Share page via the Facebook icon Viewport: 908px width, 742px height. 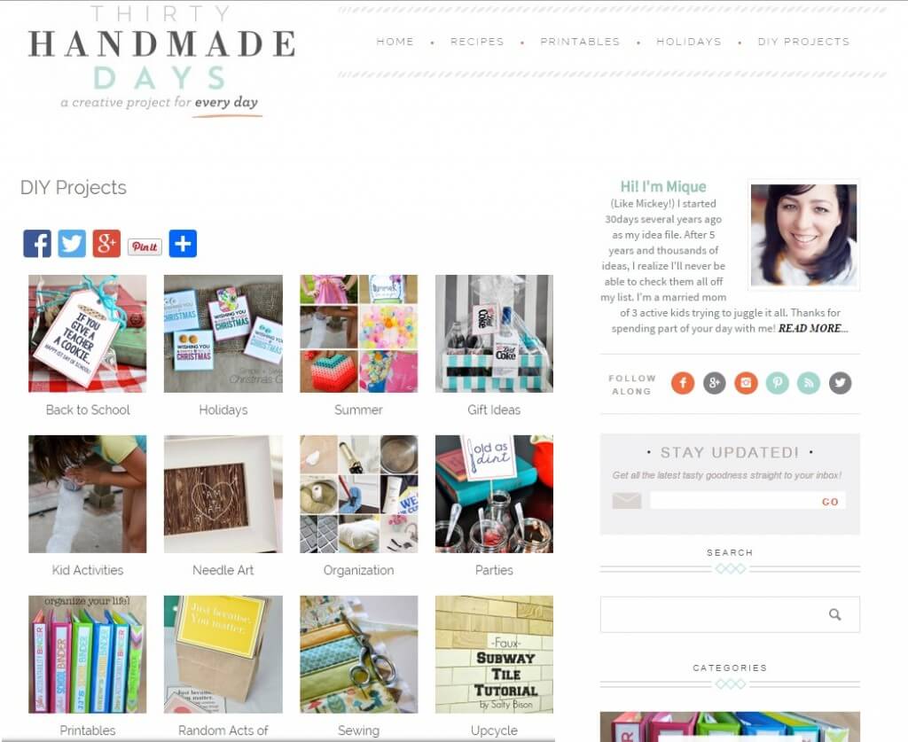(x=37, y=243)
